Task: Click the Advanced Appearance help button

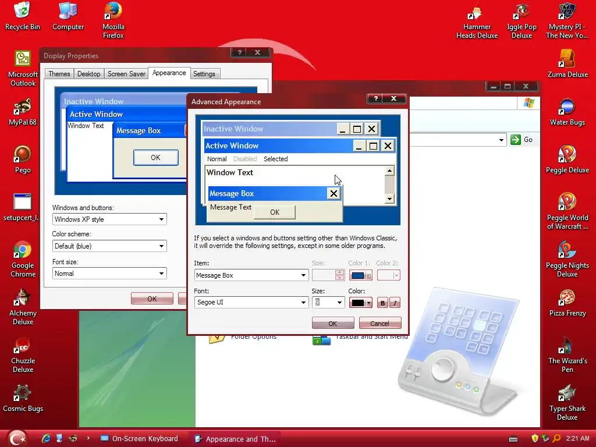Action: coord(376,98)
